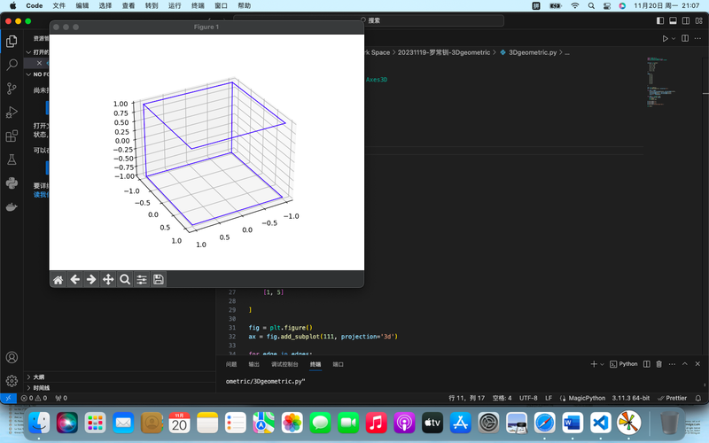Switch to the 调试控制台 panel tab
Image resolution: width=709 pixels, height=443 pixels.
coord(284,364)
